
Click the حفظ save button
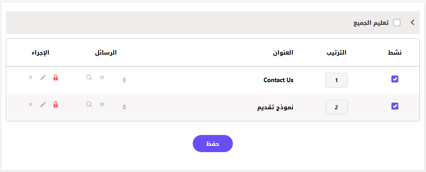point(213,144)
